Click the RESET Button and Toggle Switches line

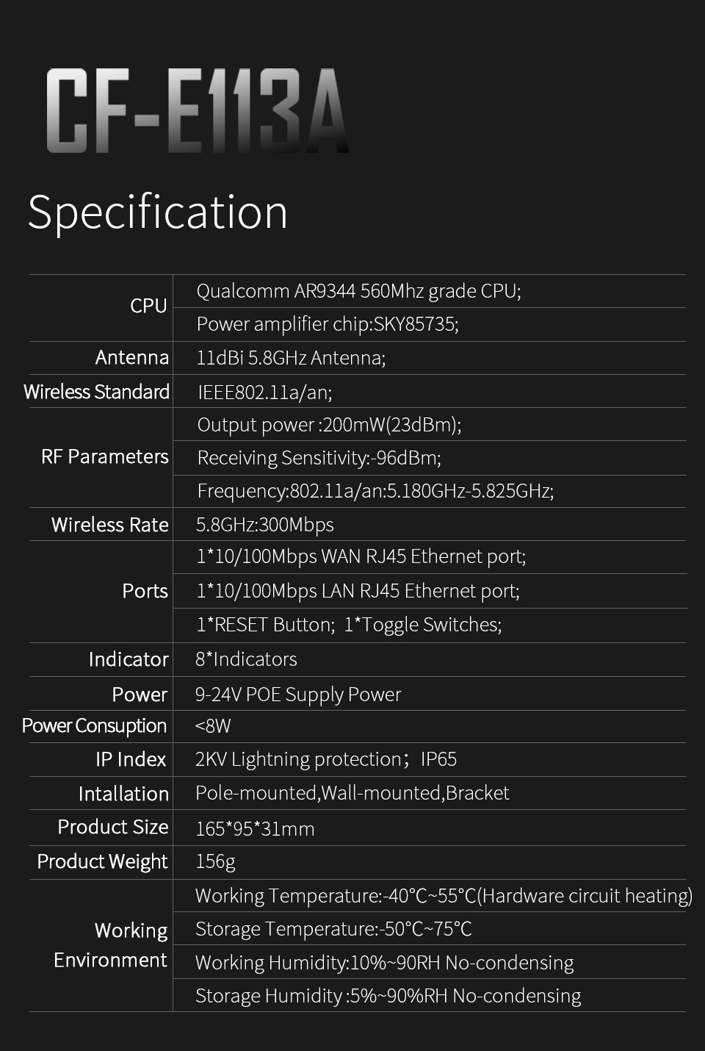tap(349, 625)
